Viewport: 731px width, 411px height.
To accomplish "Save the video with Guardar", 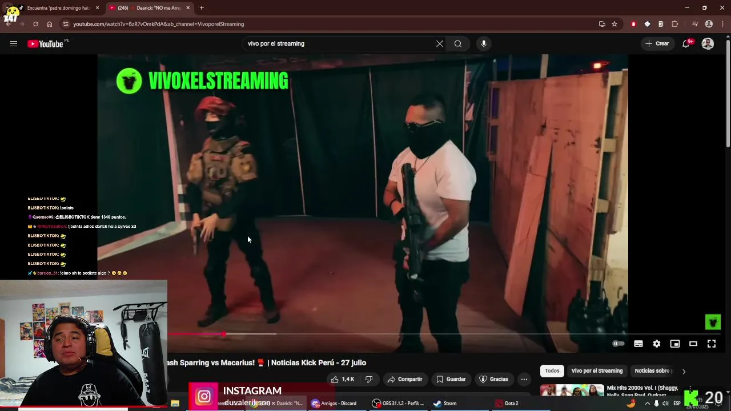I will 451,379.
